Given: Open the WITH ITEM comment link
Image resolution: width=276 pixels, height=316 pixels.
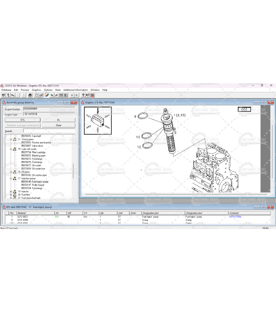Looking at the screenshot, I should pos(236,217).
